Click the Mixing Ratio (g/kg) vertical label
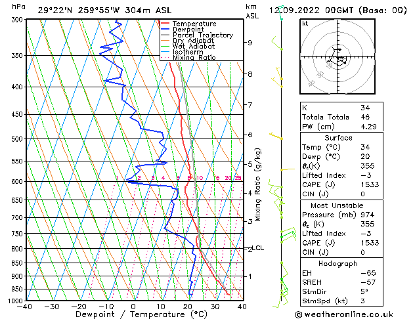This screenshot has height=319, width=413. 257,184
